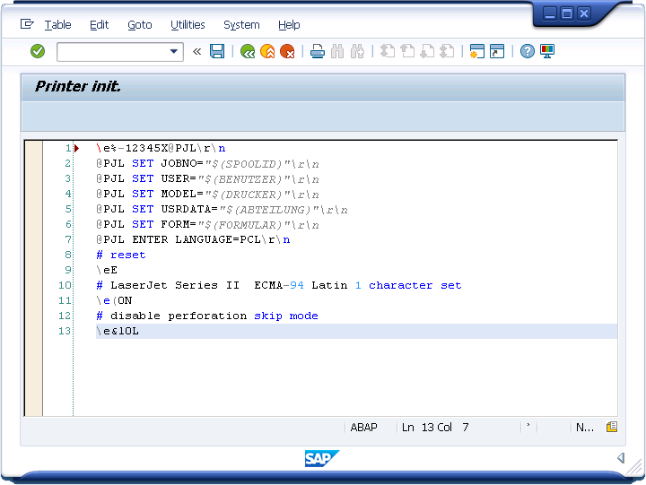Viewport: 646px width, 485px height.
Task: Click the line 8 '# reset' comment
Action: (121, 255)
